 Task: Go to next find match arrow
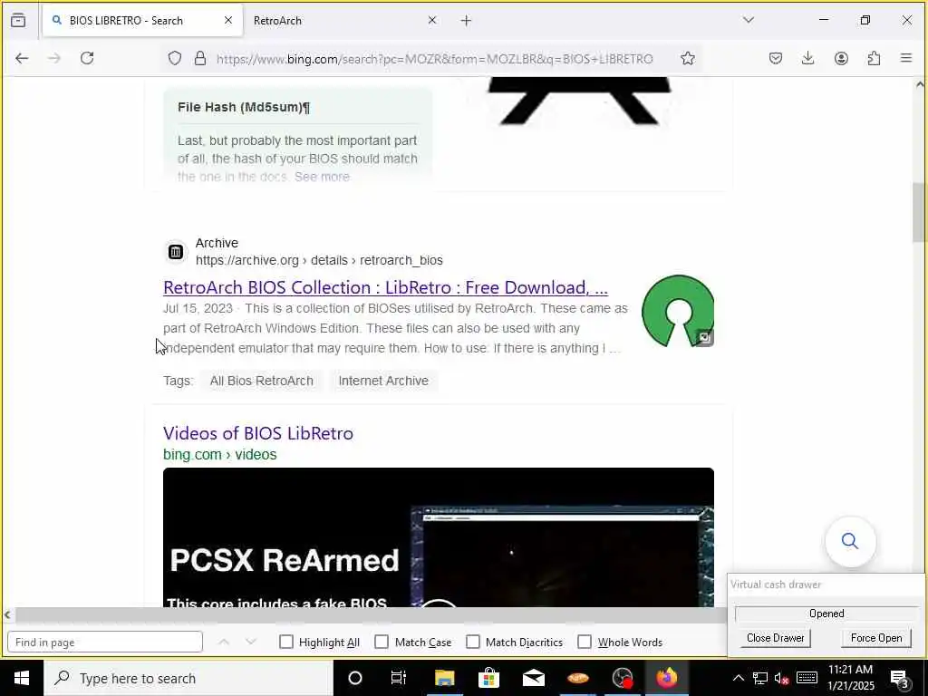click(x=251, y=643)
